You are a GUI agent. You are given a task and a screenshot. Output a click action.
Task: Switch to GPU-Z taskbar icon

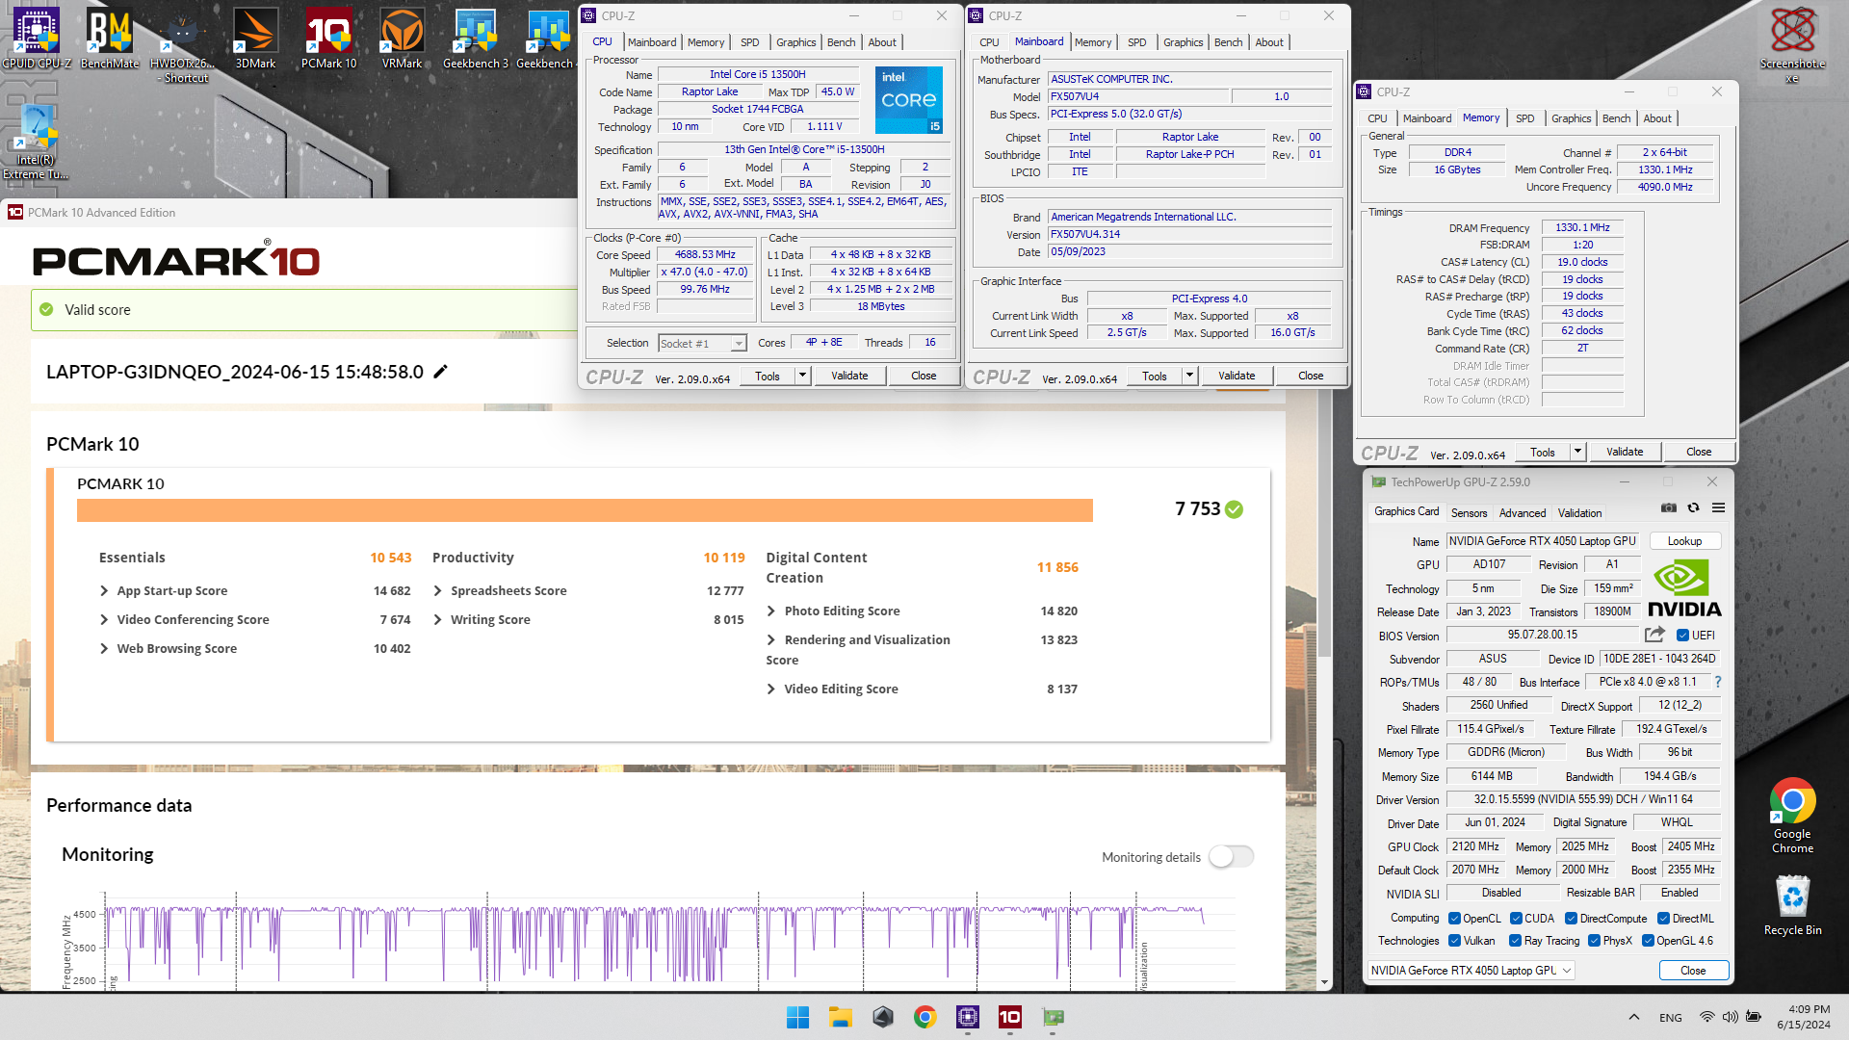[x=1052, y=1017]
